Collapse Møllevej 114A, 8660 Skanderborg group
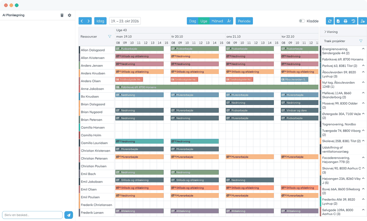Screen dimensions: 367x221 [363, 93]
